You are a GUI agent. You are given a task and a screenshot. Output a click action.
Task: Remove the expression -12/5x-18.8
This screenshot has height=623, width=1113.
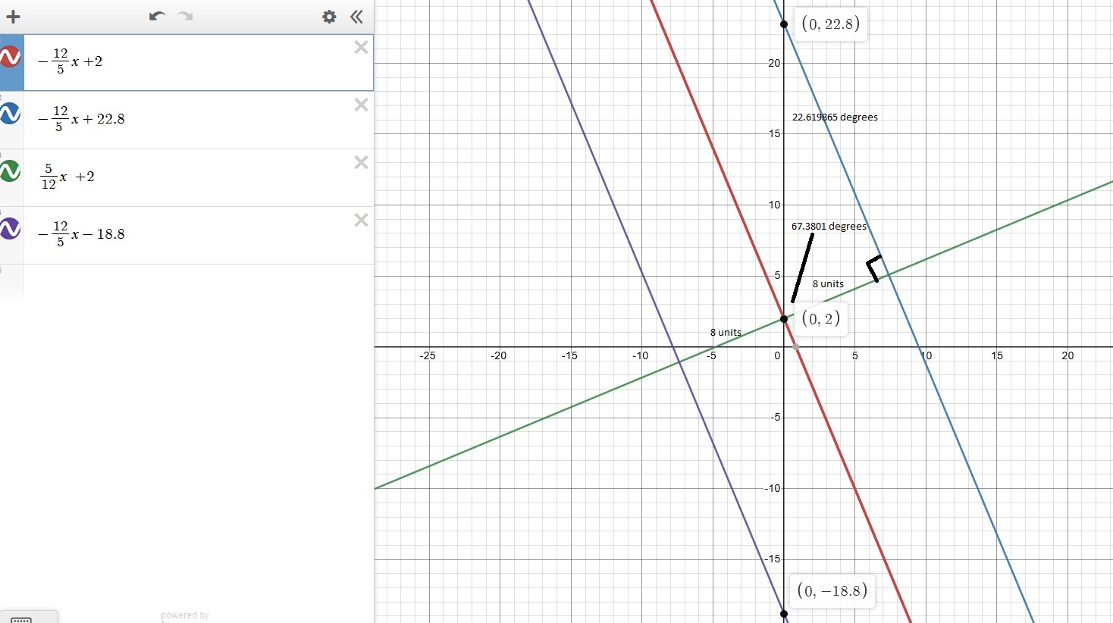361,221
